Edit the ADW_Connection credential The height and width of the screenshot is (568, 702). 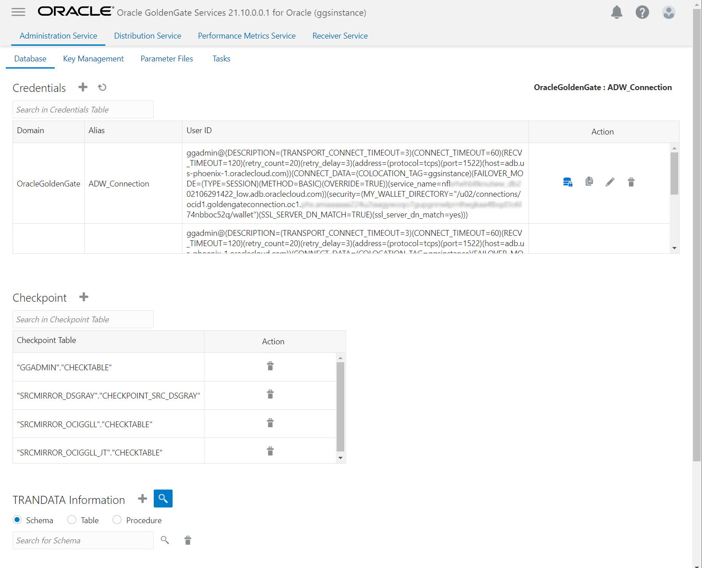[x=610, y=182]
